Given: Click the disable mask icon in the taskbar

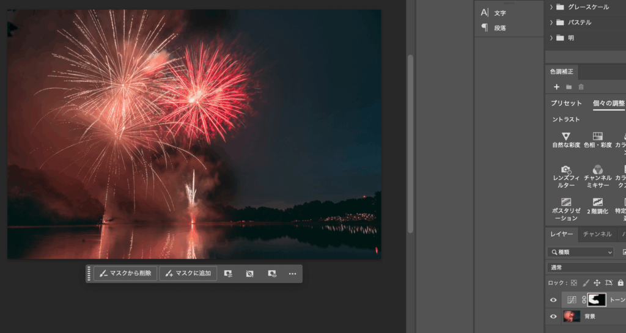Looking at the screenshot, I should [x=249, y=274].
